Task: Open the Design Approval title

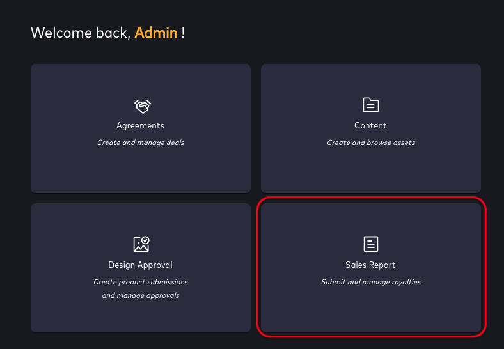Action: tap(141, 265)
